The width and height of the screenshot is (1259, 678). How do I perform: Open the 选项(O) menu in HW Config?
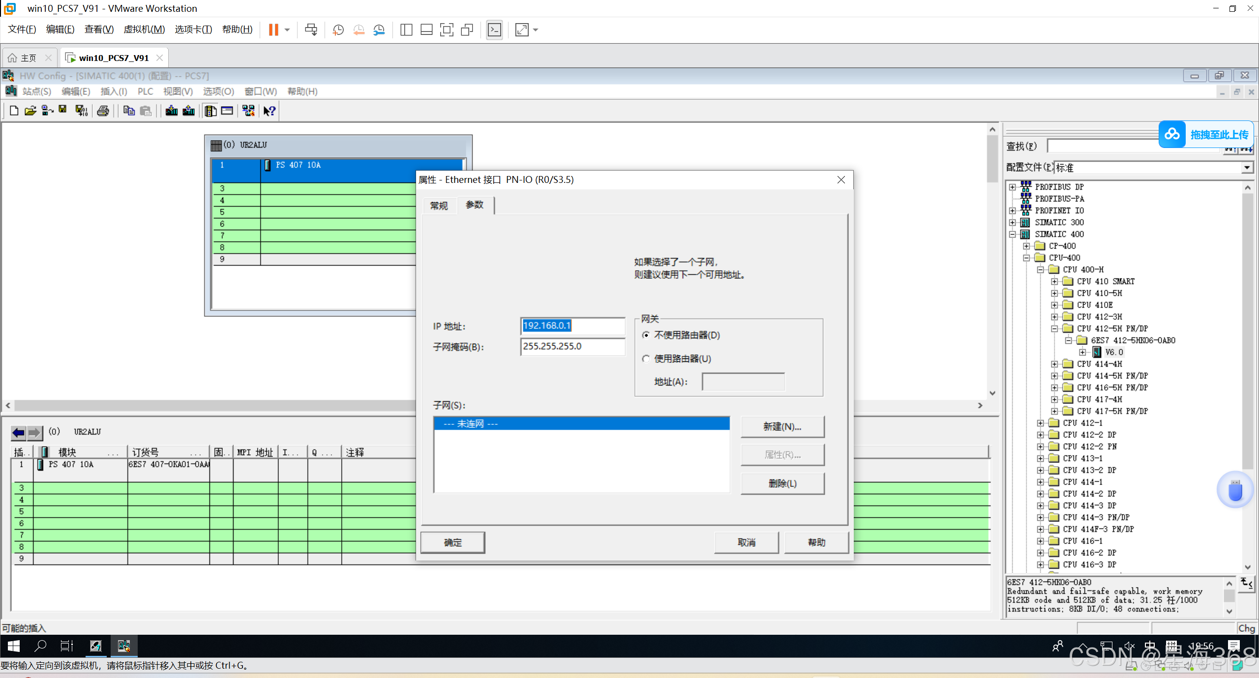[218, 91]
